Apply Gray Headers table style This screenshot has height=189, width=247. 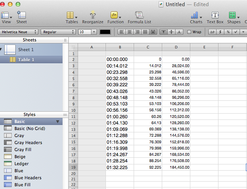tap(31, 143)
